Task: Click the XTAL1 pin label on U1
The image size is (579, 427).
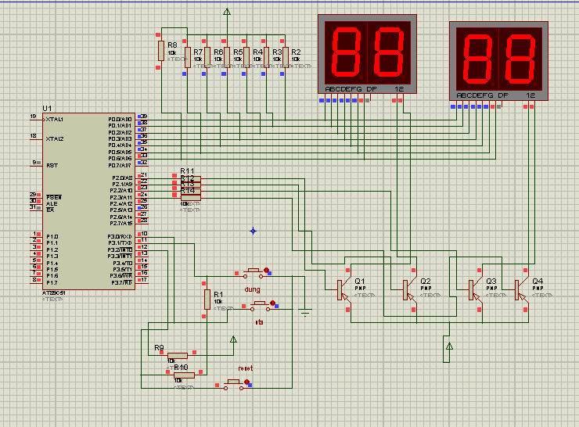Action: (56, 119)
